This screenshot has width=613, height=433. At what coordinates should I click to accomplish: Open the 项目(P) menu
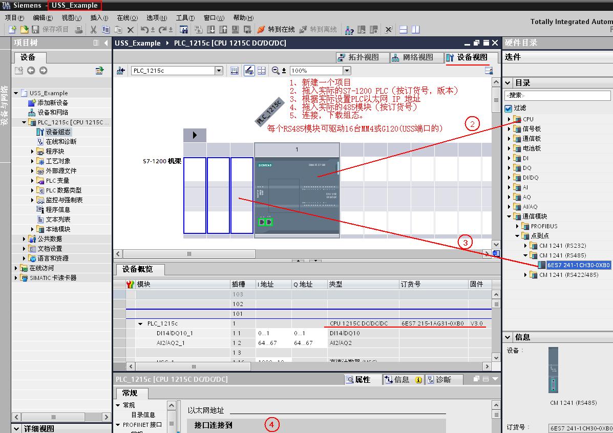14,17
